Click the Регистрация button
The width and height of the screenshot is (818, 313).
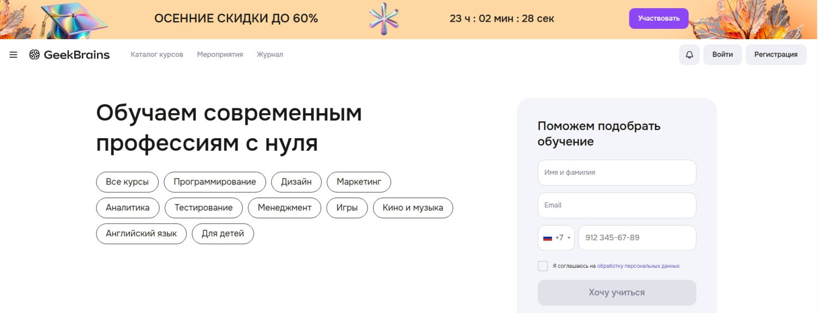(775, 55)
